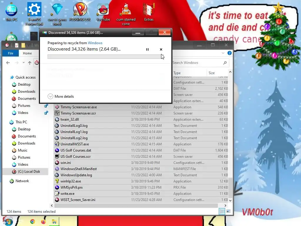
Task: Click winhlp32.exe question mark icon
Action: (x=57, y=181)
